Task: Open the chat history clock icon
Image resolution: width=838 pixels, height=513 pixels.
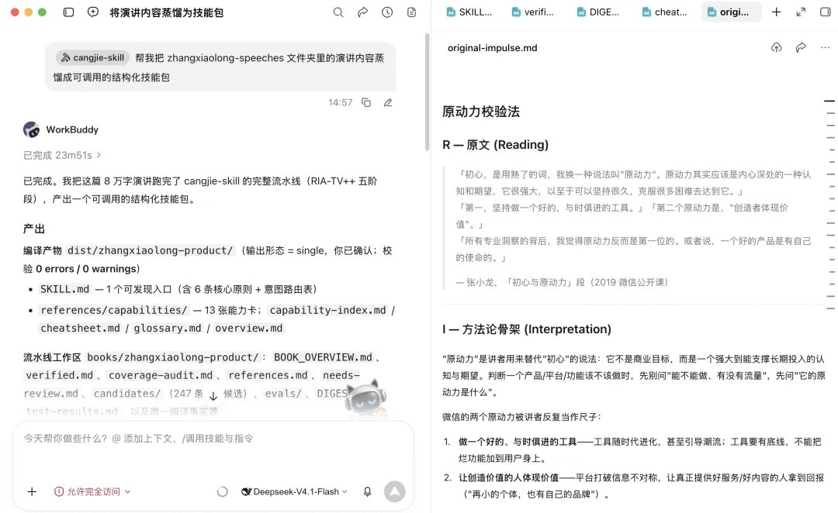Action: pos(387,12)
